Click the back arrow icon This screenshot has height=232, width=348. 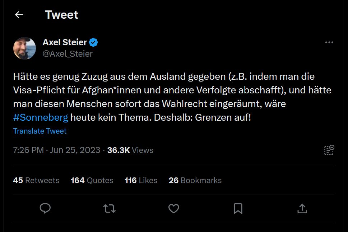(x=19, y=15)
